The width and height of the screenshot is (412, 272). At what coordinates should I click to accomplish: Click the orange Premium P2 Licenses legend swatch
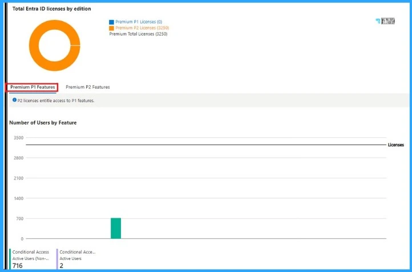click(x=111, y=28)
